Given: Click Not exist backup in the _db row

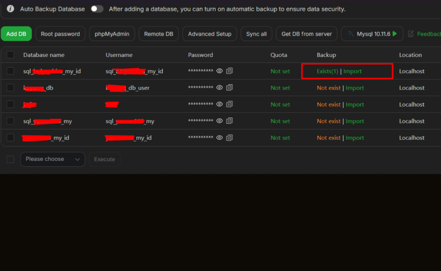Looking at the screenshot, I should (329, 88).
